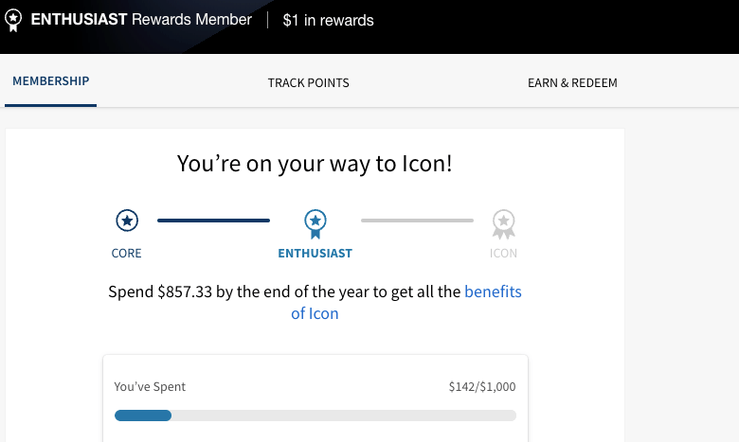Click the $142/$1,000 spend amount
The image size is (739, 442).
click(482, 386)
